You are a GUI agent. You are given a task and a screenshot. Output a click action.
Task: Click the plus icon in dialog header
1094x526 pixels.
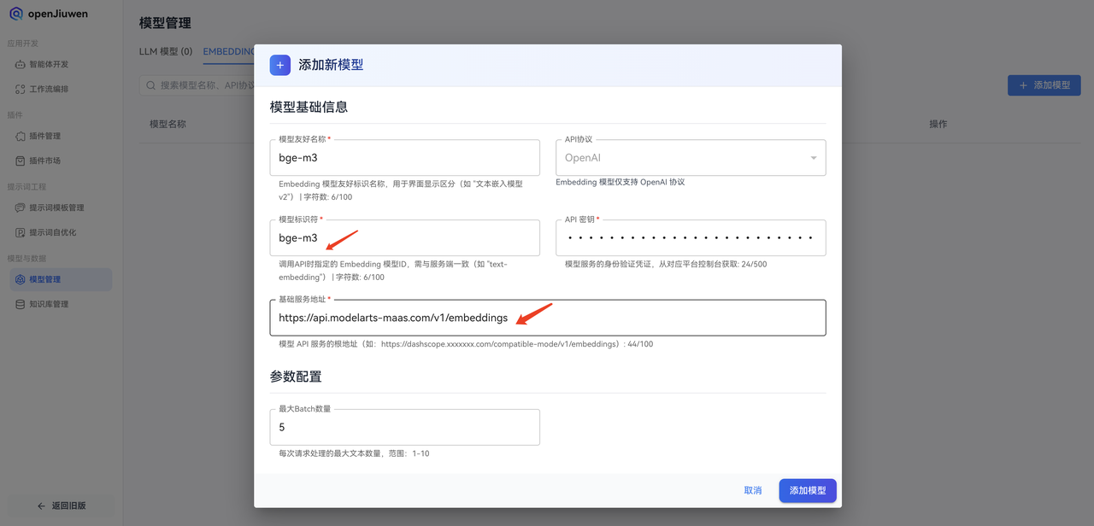click(x=279, y=65)
